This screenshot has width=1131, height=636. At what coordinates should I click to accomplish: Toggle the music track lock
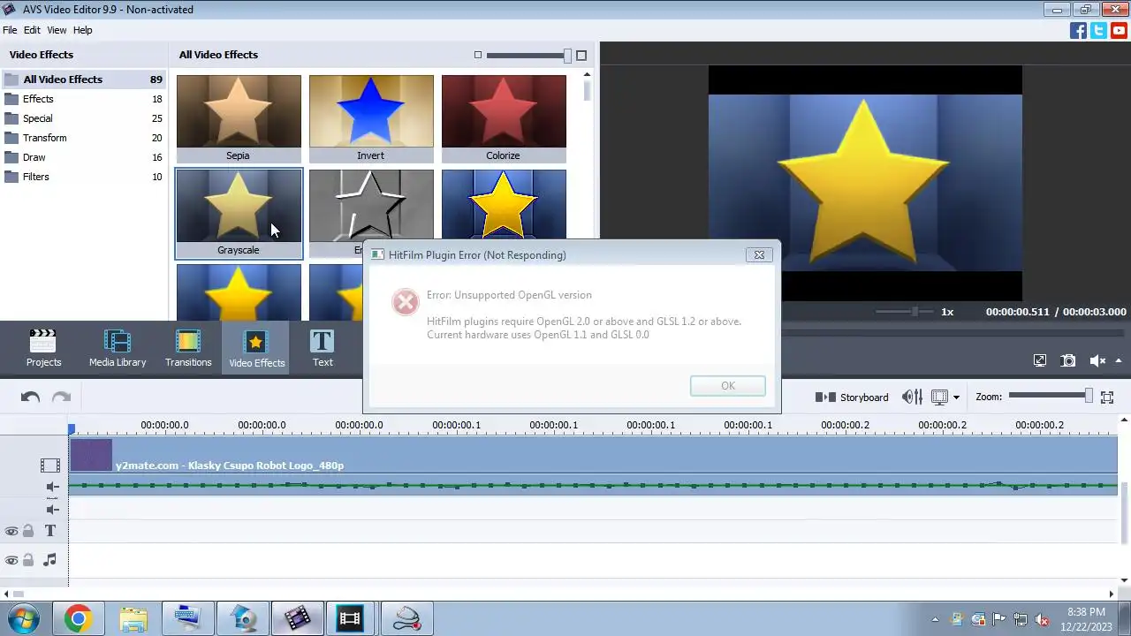click(28, 560)
